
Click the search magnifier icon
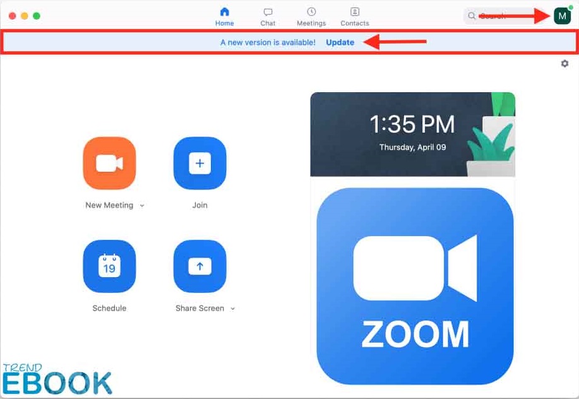click(472, 16)
